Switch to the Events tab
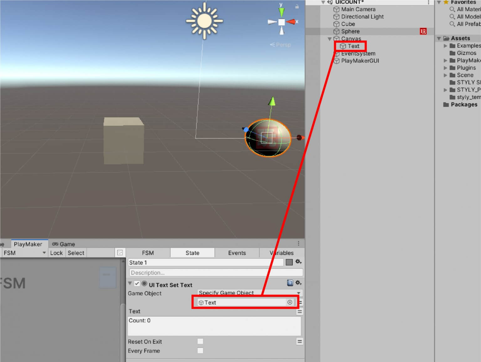The height and width of the screenshot is (362, 481). pos(237,253)
